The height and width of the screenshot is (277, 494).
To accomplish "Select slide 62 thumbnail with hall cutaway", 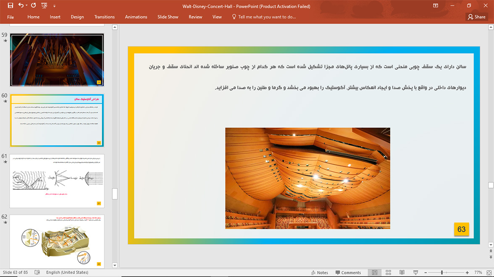I will (57, 241).
